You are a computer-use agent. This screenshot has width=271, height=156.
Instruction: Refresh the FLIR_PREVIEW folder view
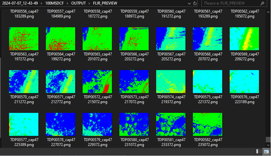click(195, 3)
